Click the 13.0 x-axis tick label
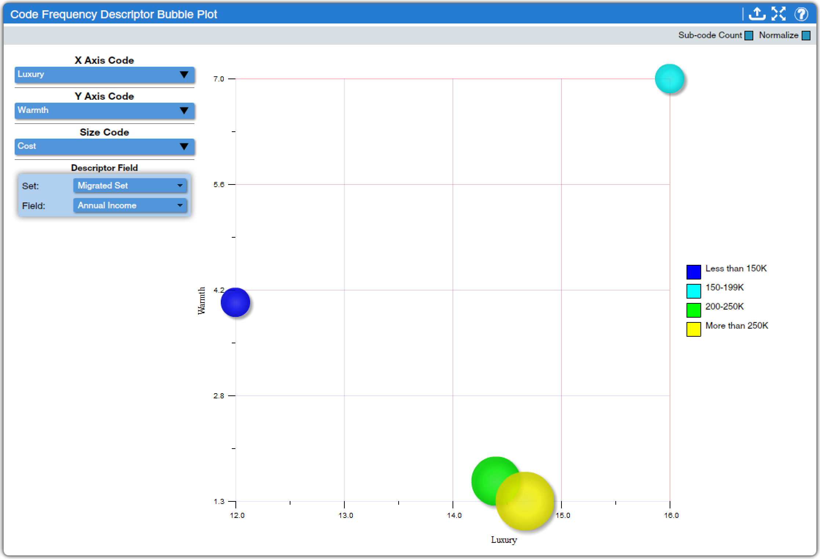The height and width of the screenshot is (559, 820). click(x=345, y=515)
